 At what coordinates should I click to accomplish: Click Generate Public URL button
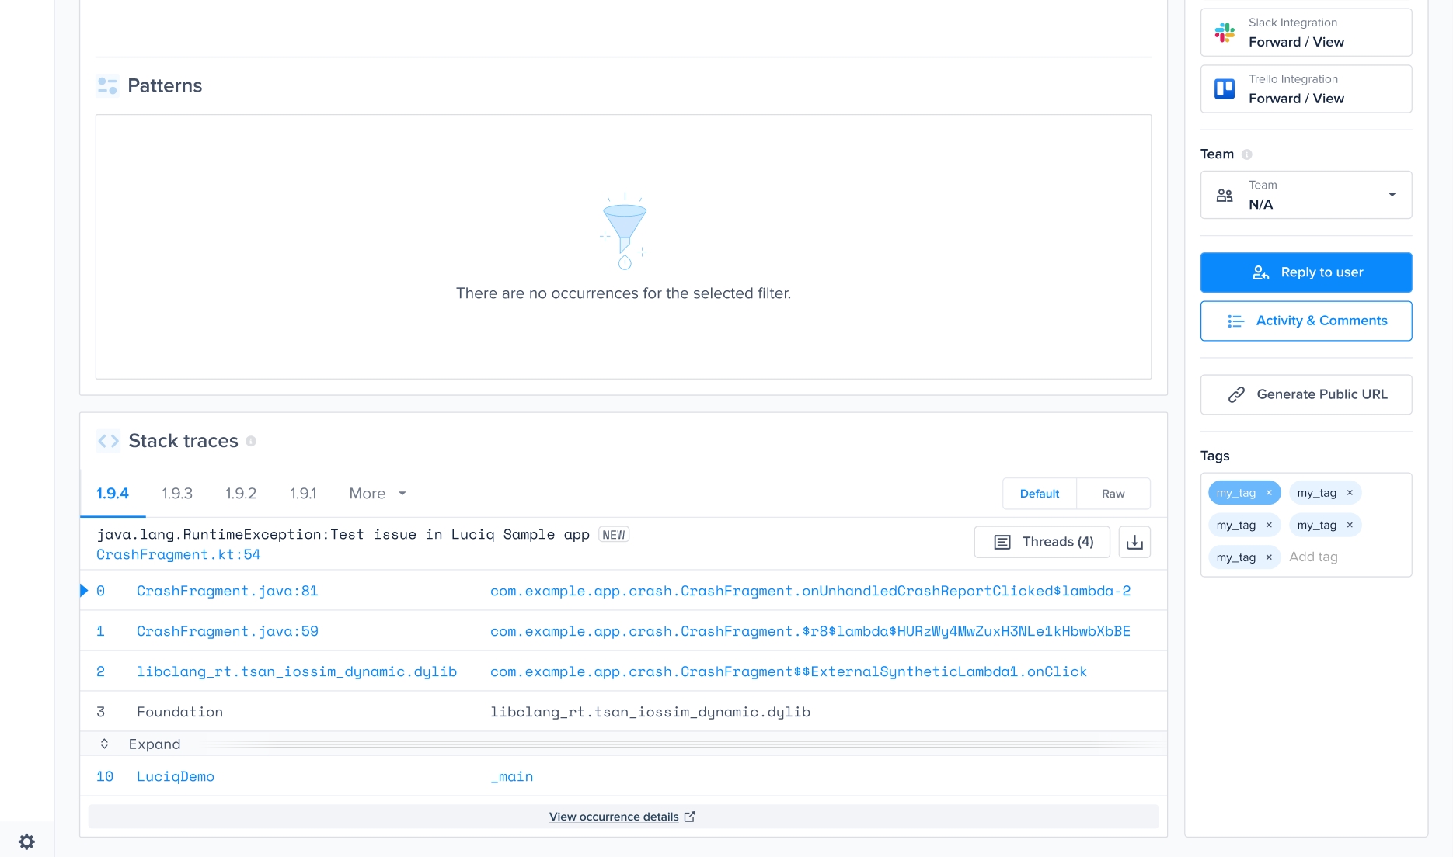(x=1305, y=394)
